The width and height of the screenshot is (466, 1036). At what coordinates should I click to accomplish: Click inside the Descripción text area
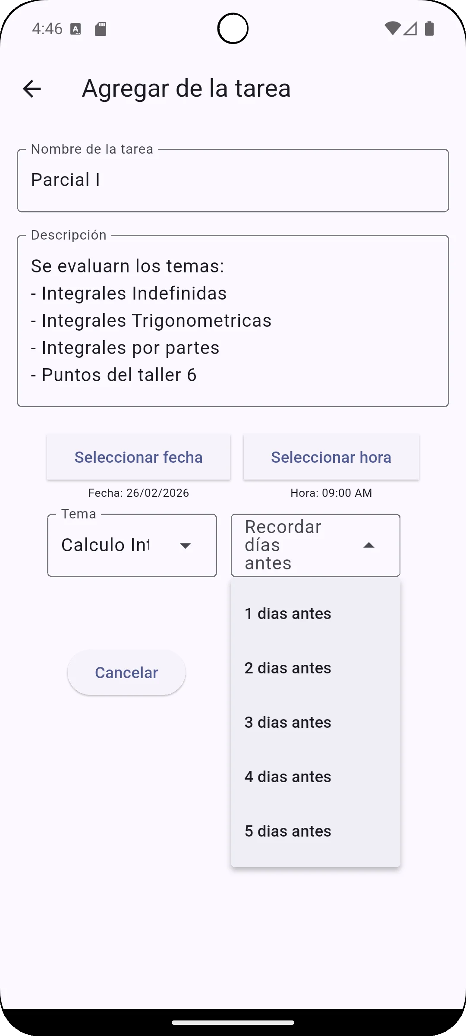pos(233,321)
